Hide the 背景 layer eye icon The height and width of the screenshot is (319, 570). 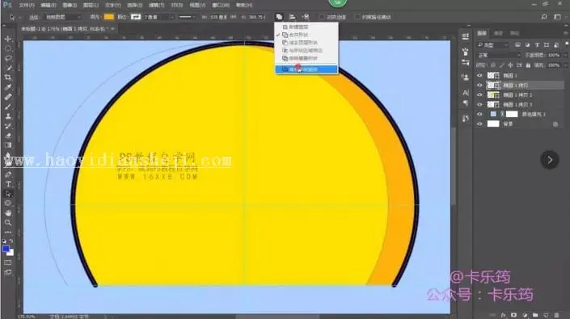click(479, 124)
